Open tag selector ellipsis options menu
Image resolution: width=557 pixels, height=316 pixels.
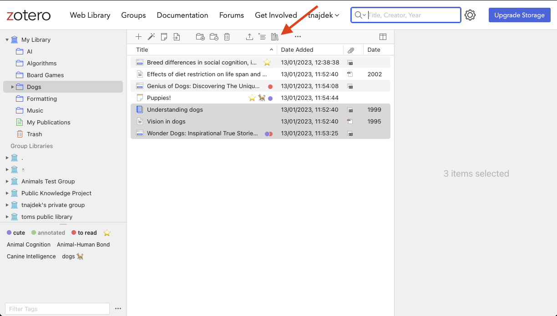point(118,309)
